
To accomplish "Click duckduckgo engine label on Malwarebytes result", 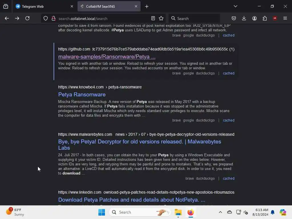I will pos(205,179).
